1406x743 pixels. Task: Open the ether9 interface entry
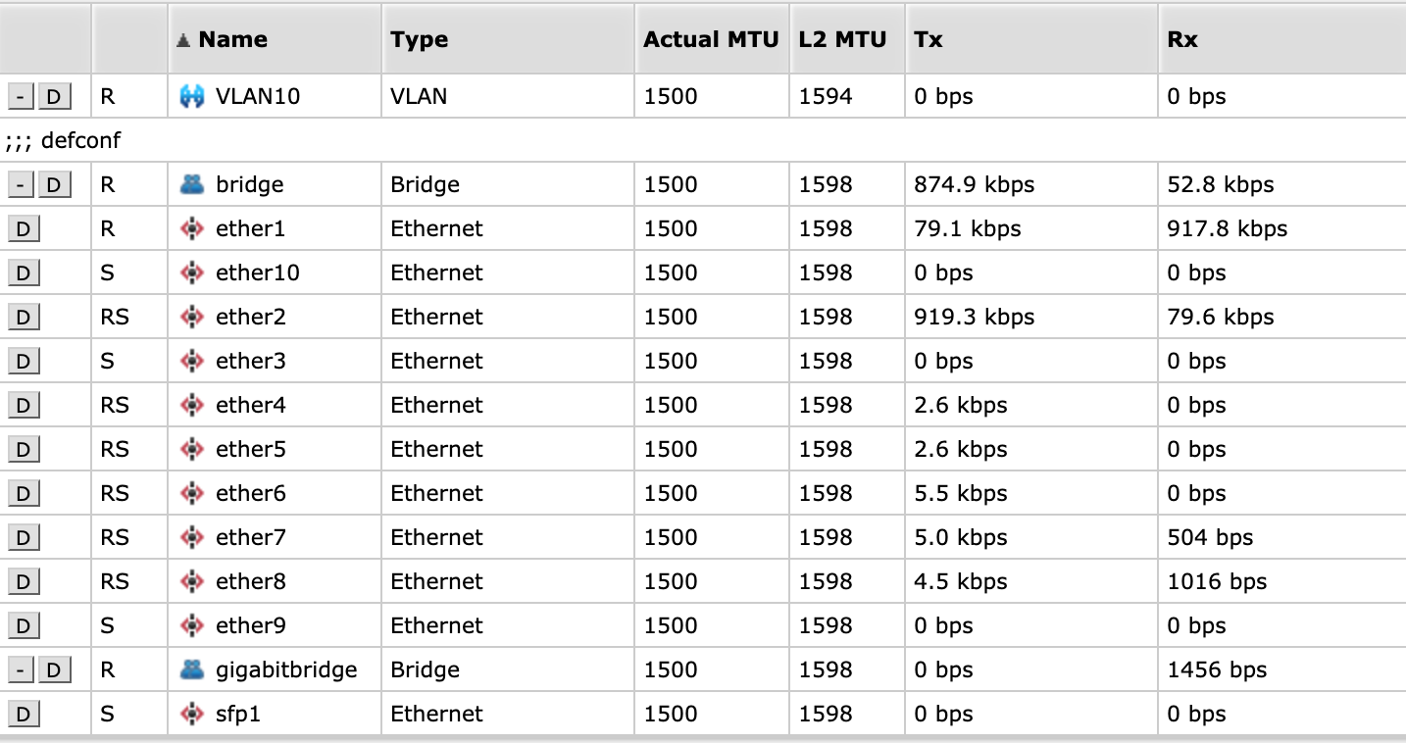click(250, 625)
